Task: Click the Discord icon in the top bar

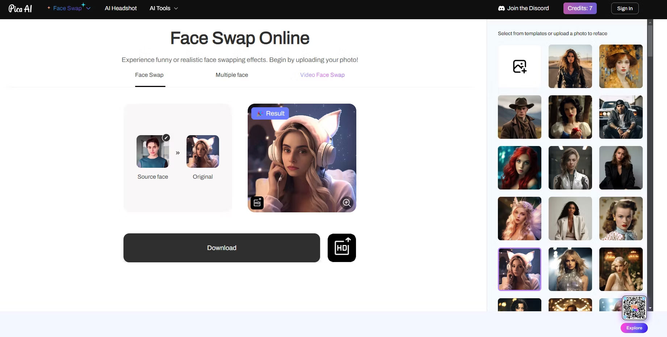Action: (501, 8)
